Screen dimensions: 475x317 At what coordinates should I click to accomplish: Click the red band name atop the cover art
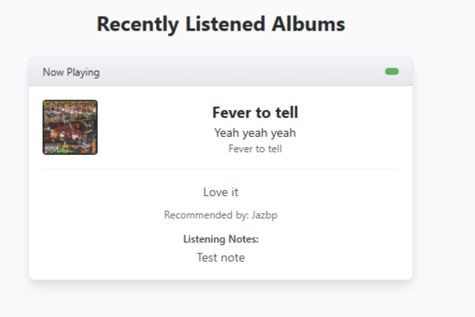click(x=70, y=106)
